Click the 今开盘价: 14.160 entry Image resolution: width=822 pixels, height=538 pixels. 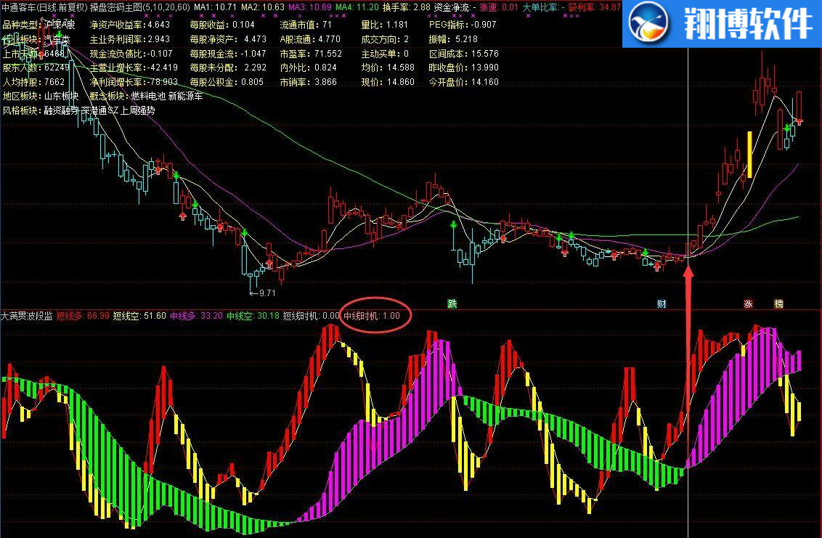[464, 82]
